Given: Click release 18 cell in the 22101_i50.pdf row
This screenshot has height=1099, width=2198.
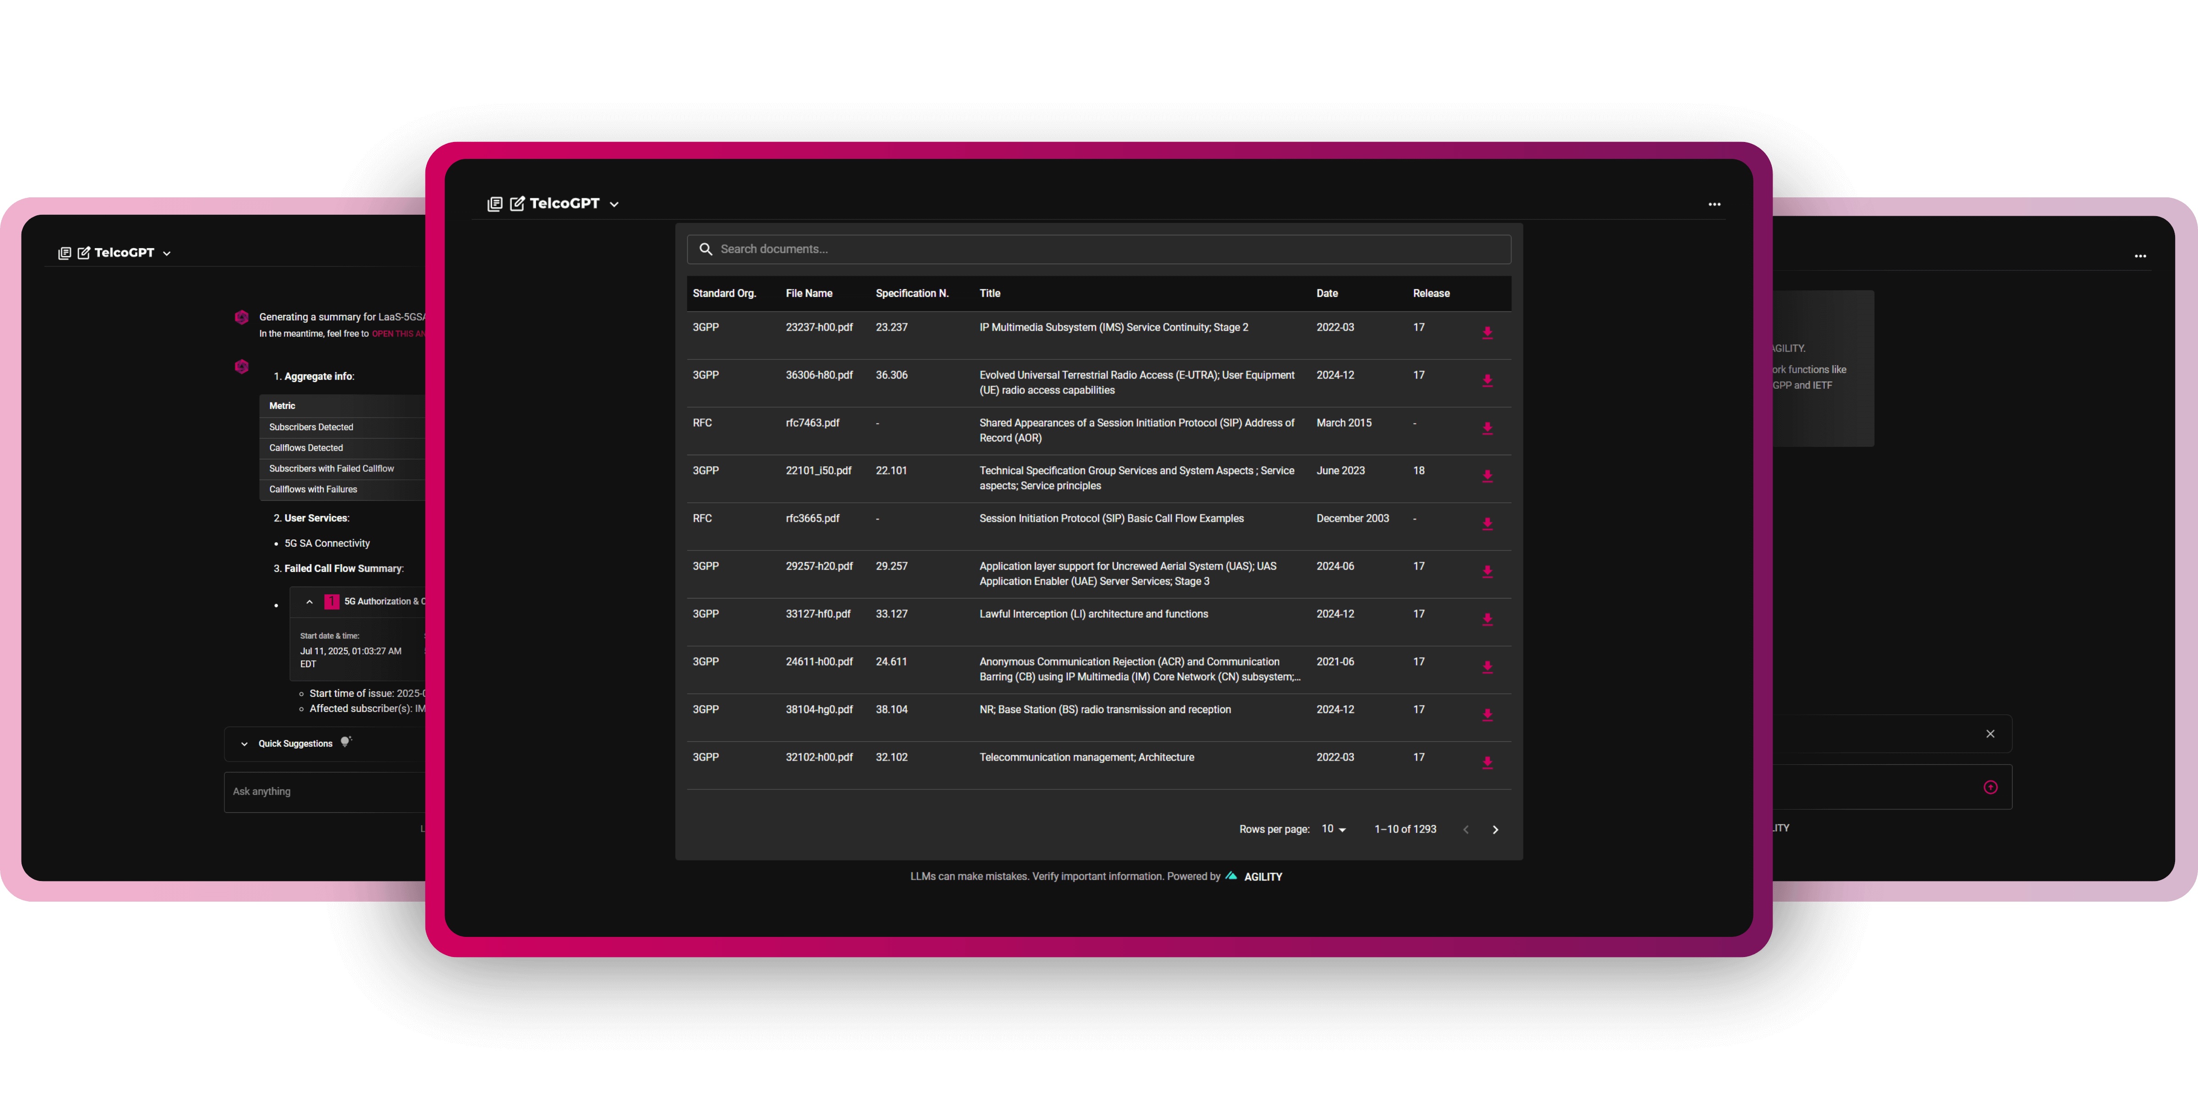Looking at the screenshot, I should click(x=1419, y=471).
